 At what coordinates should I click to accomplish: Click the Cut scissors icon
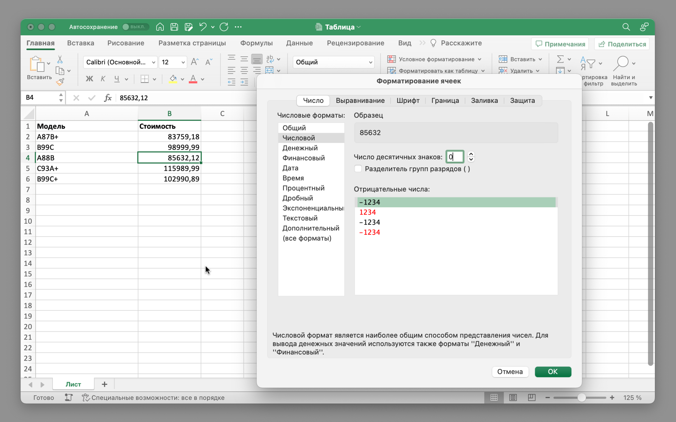[60, 59]
